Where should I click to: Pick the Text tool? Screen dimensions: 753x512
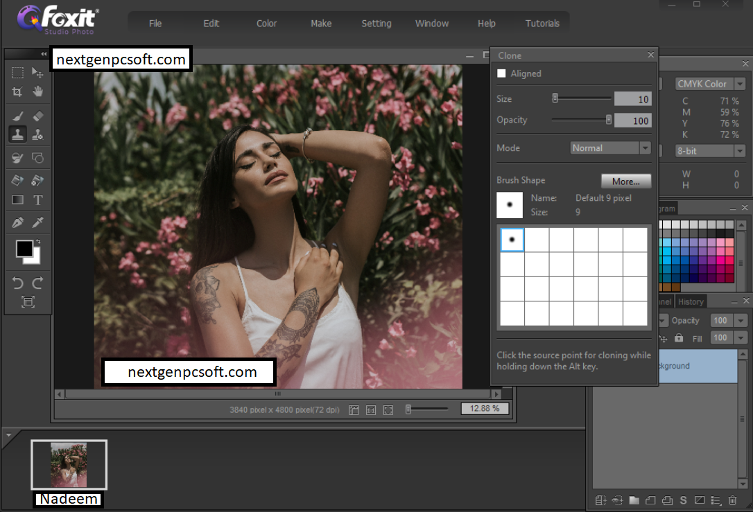[38, 200]
